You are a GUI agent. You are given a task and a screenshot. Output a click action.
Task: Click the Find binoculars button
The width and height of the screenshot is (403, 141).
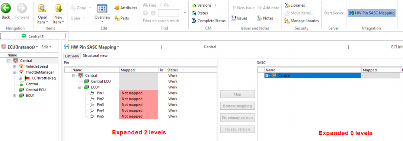point(150,5)
